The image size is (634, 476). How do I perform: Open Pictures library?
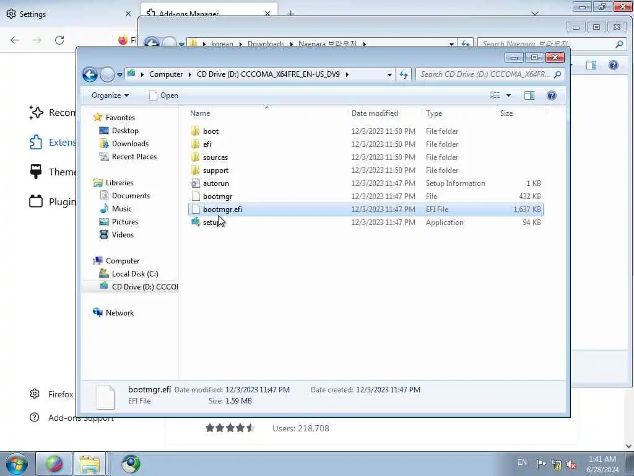[x=125, y=222]
